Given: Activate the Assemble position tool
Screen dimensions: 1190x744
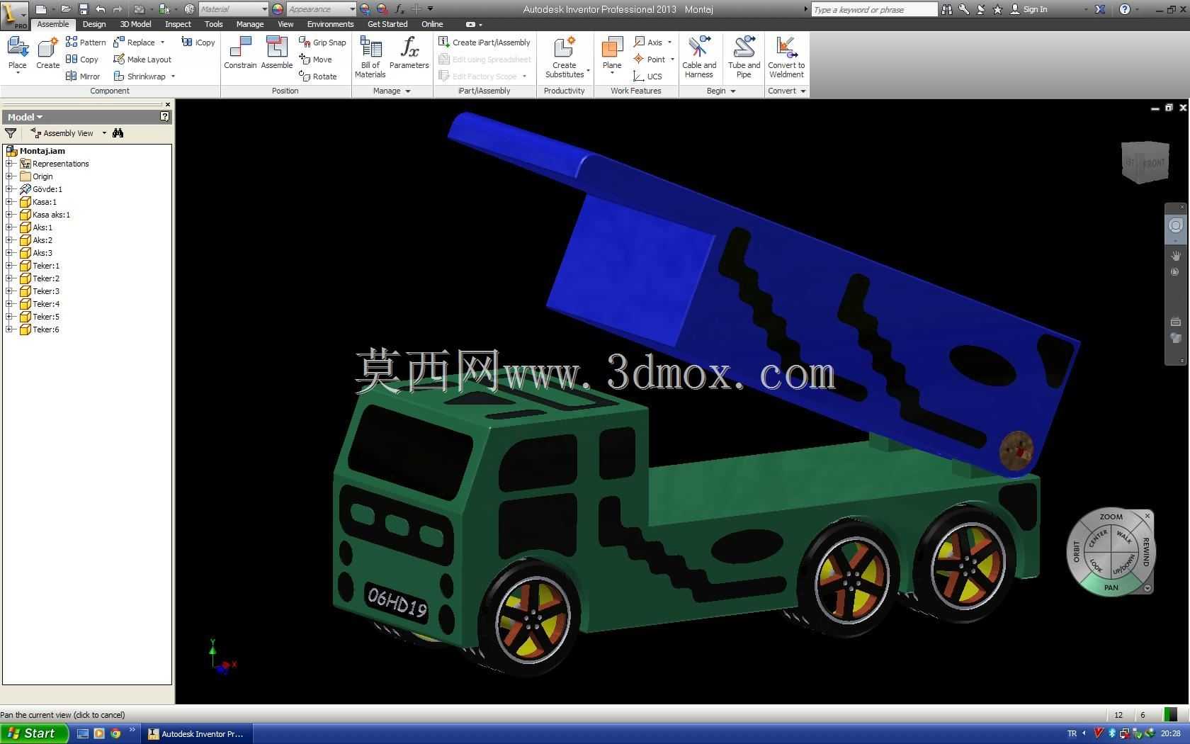Looking at the screenshot, I should point(276,53).
